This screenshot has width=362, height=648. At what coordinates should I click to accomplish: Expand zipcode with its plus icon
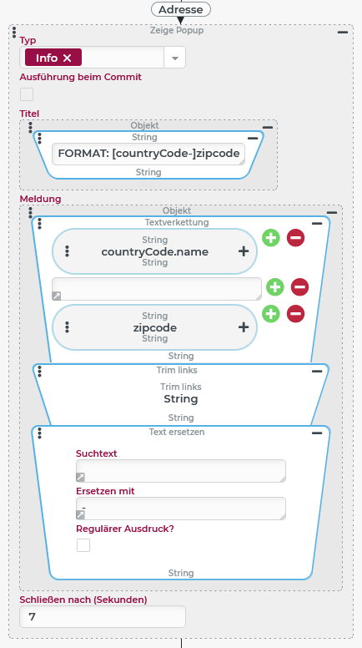pyautogui.click(x=244, y=327)
